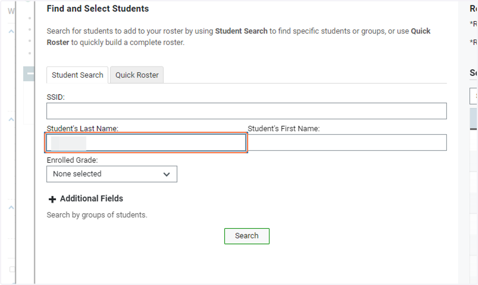Screen dimensions: 478x285
Task: Click the 'SSID:' label
Action: (x=55, y=97)
